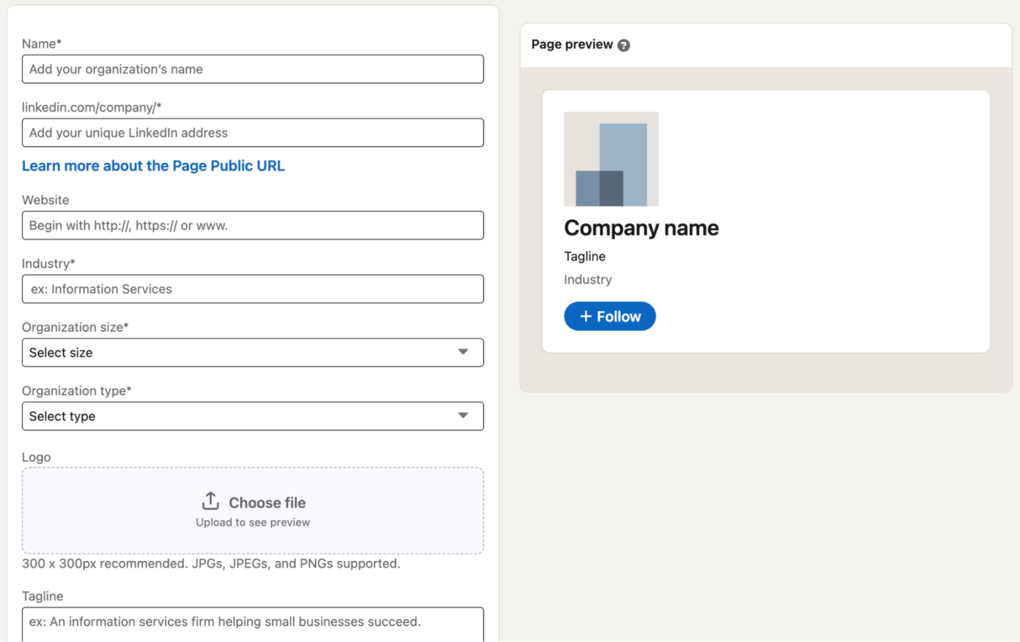Screen dimensions: 1020x642
Task: Click the Company name text in preview
Action: point(641,227)
